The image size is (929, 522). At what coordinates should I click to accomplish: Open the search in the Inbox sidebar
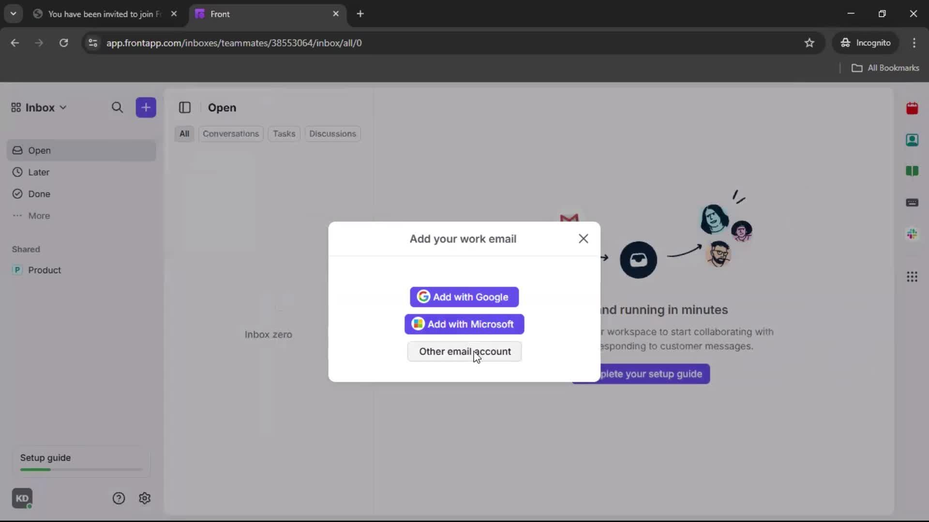pos(118,107)
